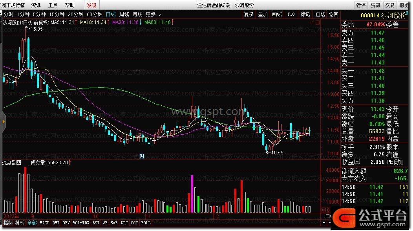Click the 资讯 button beside 交易
This screenshot has width=413, height=231.
375,5
